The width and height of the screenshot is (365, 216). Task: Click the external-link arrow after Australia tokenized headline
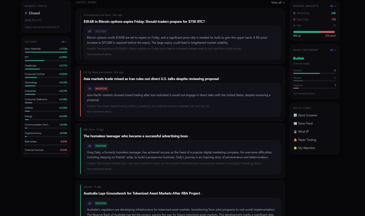(202, 194)
